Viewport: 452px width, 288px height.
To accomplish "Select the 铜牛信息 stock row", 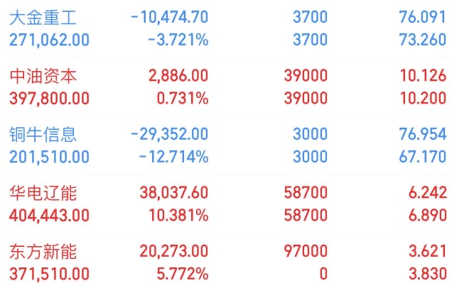I will (x=43, y=133).
